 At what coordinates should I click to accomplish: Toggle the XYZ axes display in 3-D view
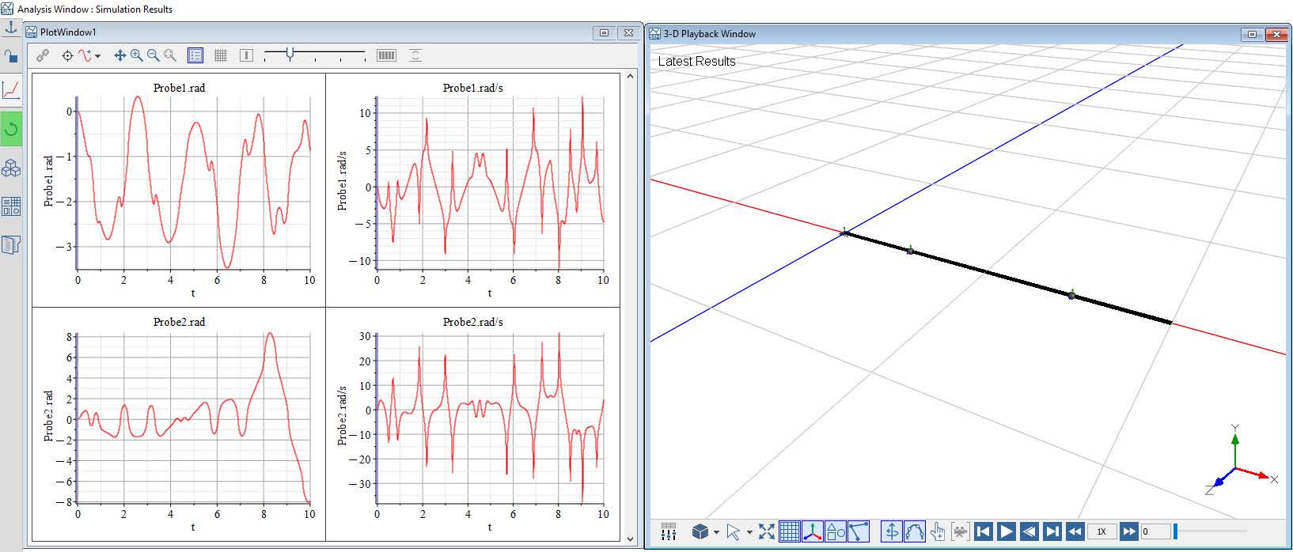point(812,531)
